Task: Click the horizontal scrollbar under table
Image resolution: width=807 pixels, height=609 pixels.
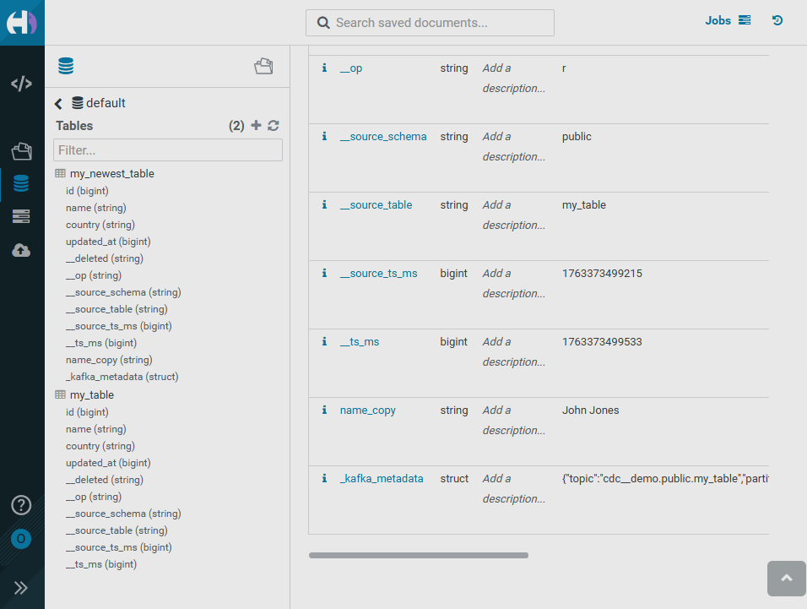Action: (x=418, y=555)
